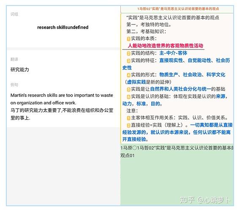Click the line 第一，考独特的地位
Viewport: 237px width, 210px height.
[149, 25]
